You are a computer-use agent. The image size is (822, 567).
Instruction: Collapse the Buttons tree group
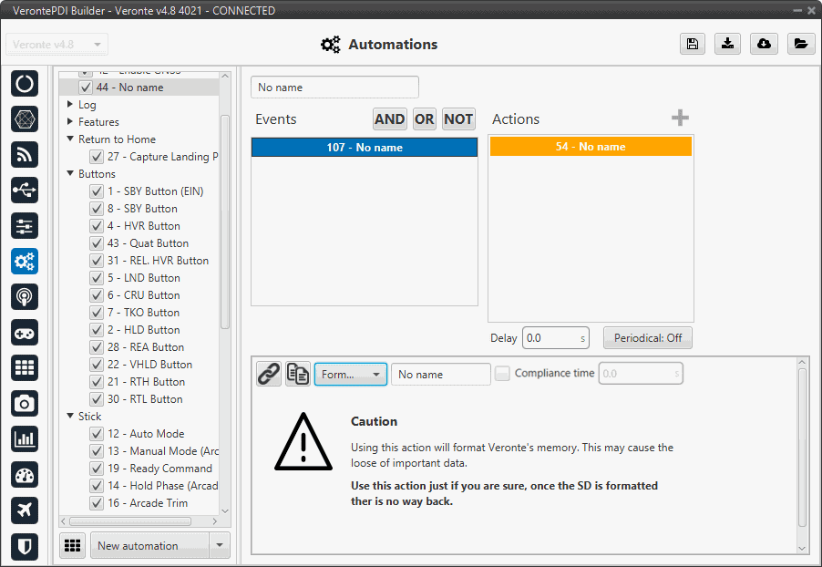tap(70, 174)
